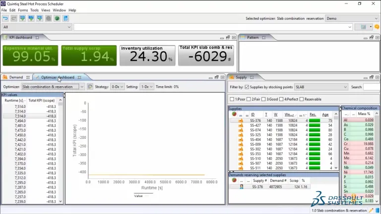Image resolution: width=381 pixels, height=214 pixels.
Task: Click the Redo toolbar icon
Action: 14,18
